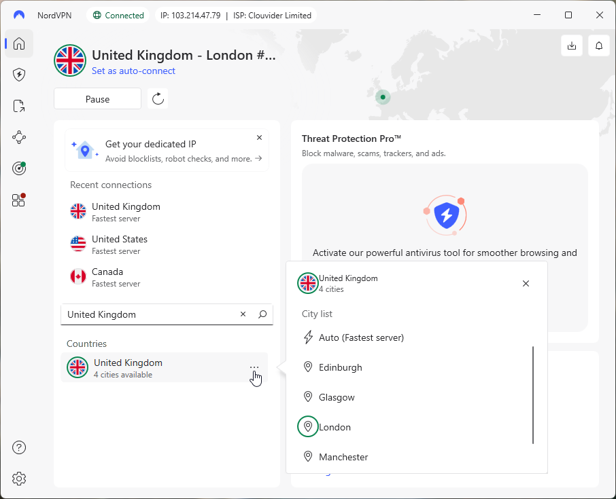Viewport: 616px width, 499px height.
Task: Click the IP and ISP info pill
Action: pyautogui.click(x=236, y=16)
